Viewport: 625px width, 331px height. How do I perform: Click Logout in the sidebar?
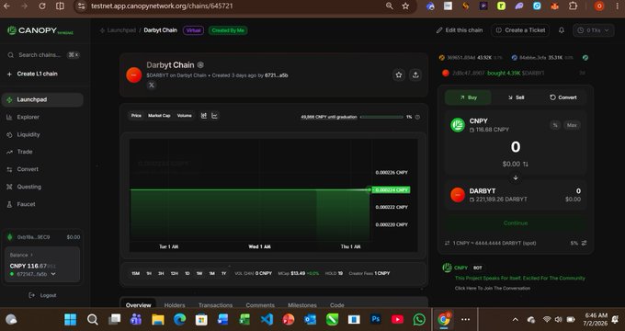tap(42, 295)
